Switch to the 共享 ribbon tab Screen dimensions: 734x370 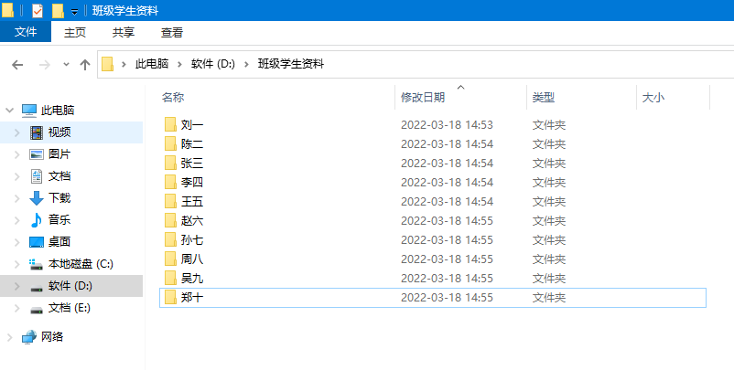(x=124, y=32)
